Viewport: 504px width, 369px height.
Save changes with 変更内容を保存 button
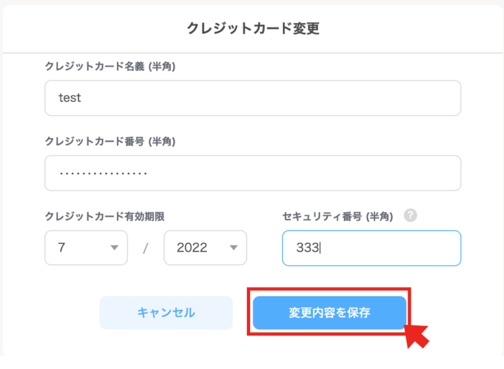point(329,313)
